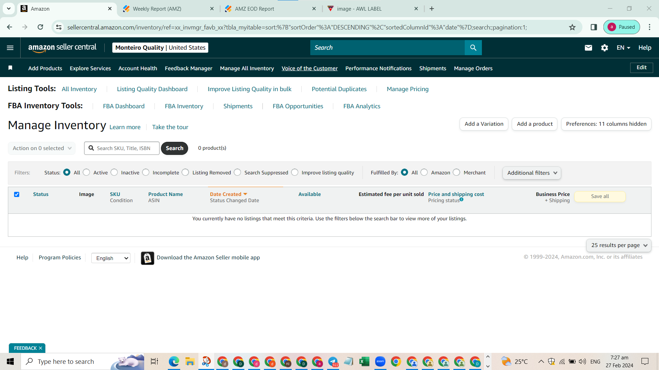
Task: Click Save all button
Action: tap(600, 196)
